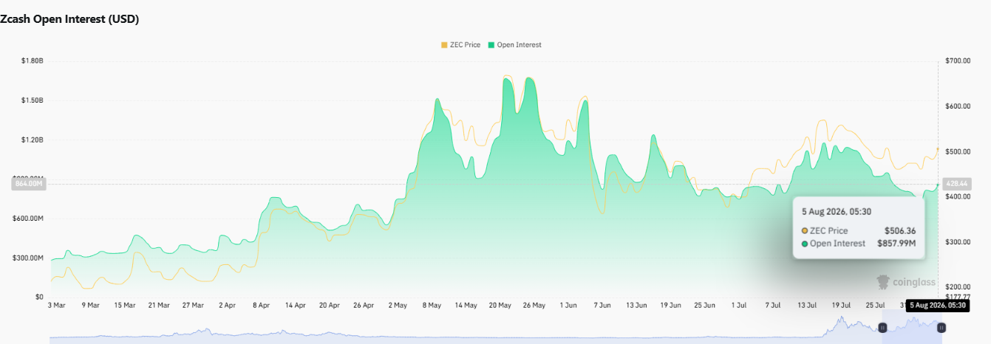
Task: Click the 2 May date label
Action: coord(397,305)
